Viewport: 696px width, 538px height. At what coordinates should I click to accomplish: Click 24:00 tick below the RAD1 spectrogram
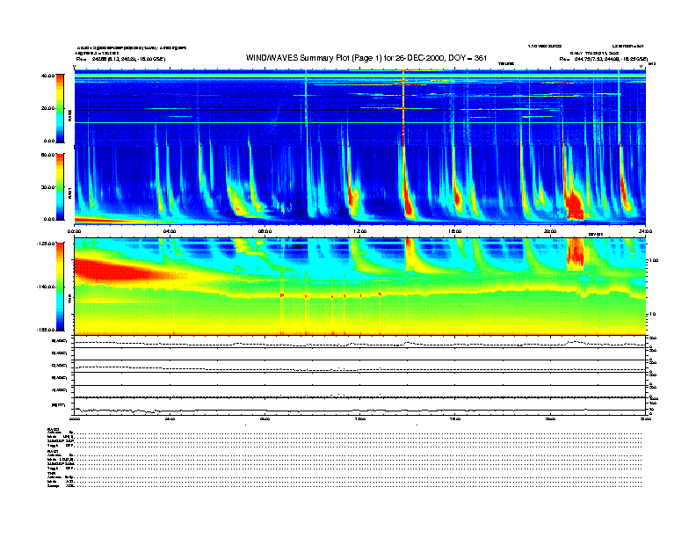click(x=645, y=231)
